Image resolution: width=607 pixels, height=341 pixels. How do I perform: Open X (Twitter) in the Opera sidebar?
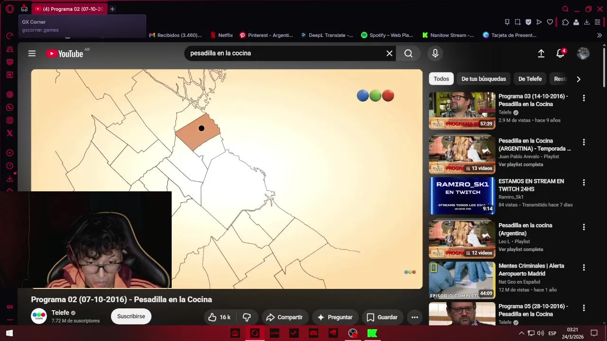[x=9, y=133]
